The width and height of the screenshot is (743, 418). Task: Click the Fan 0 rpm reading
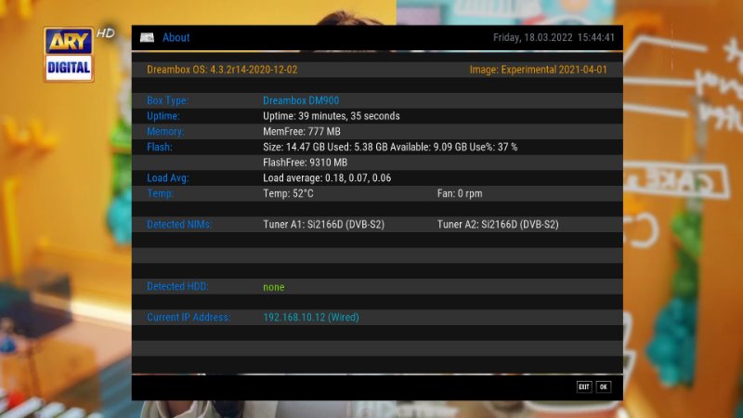tap(460, 193)
